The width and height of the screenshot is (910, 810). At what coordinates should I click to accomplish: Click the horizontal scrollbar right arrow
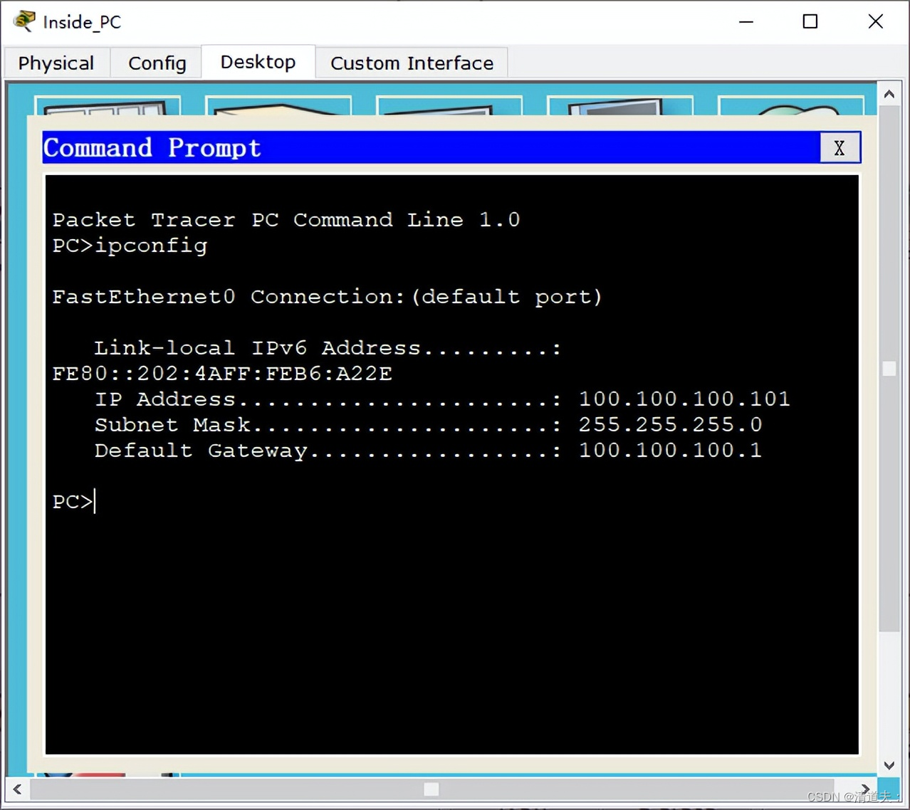tap(865, 789)
